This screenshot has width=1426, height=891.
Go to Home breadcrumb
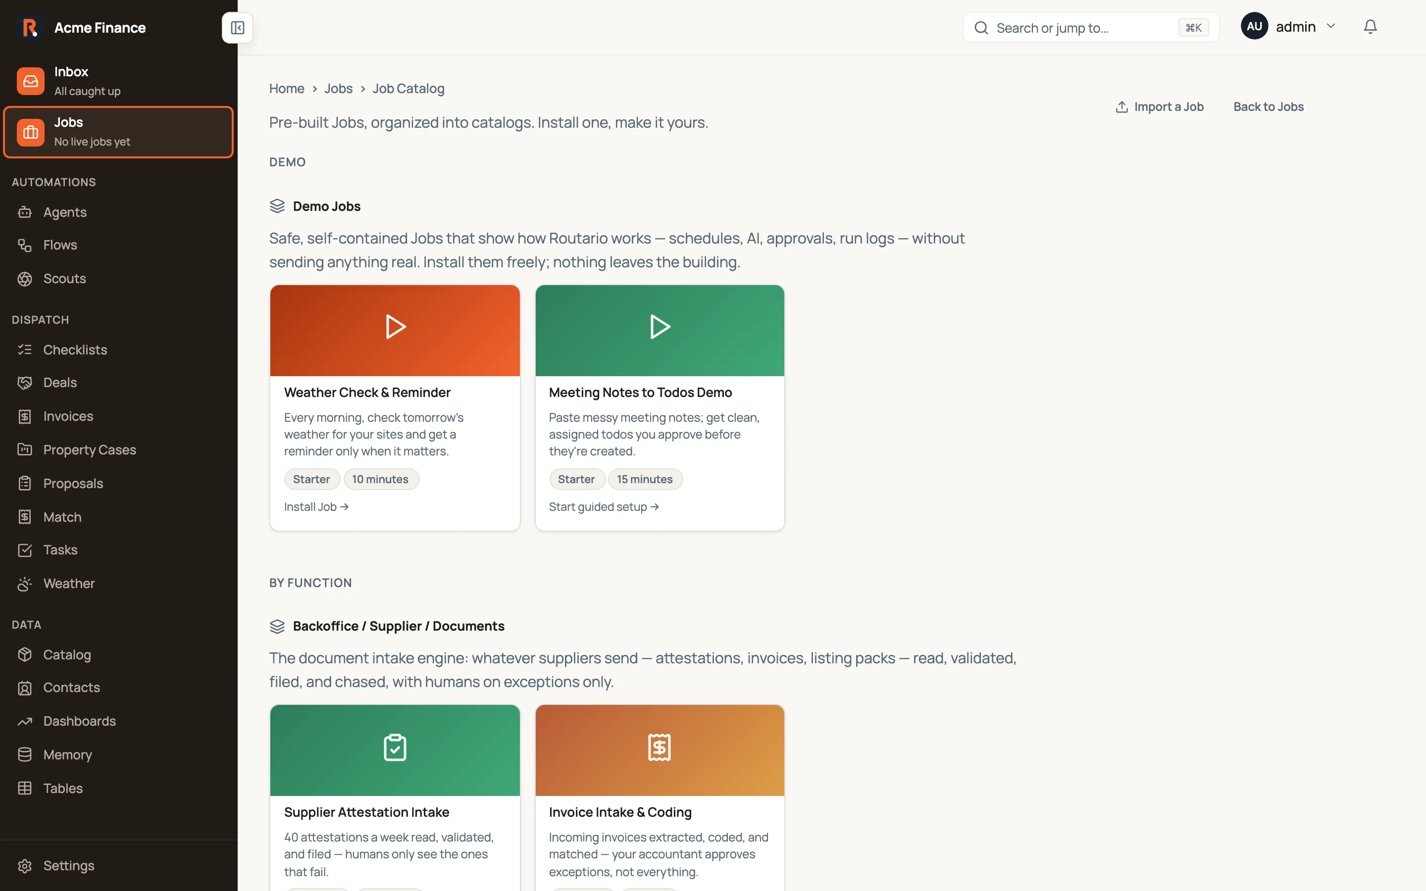point(286,89)
